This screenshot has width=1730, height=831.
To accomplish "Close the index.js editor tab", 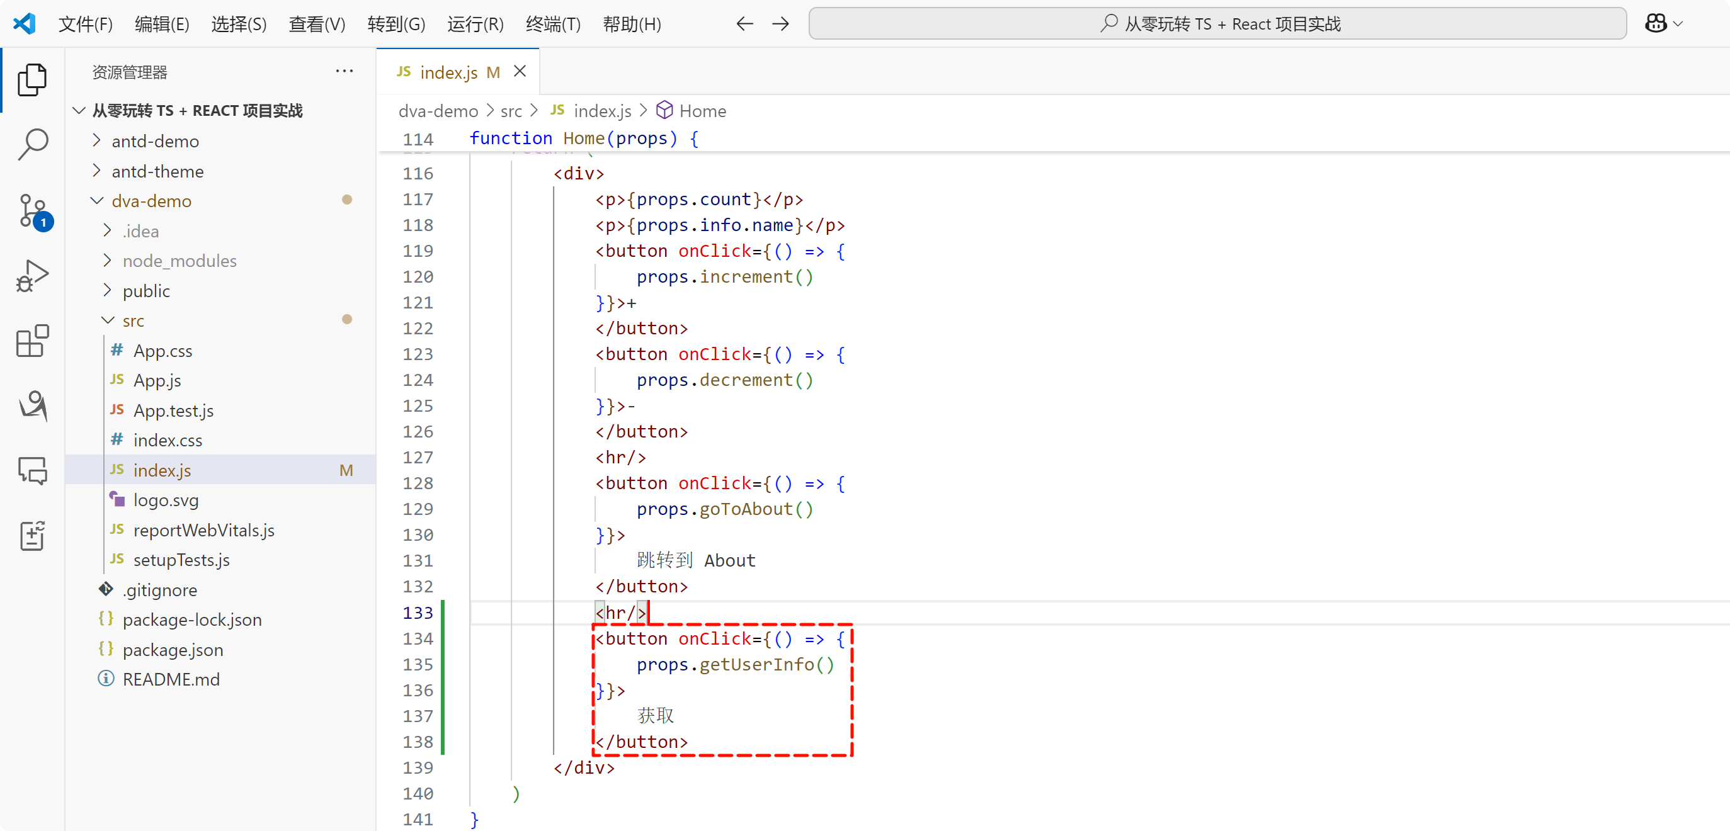I will (x=520, y=71).
